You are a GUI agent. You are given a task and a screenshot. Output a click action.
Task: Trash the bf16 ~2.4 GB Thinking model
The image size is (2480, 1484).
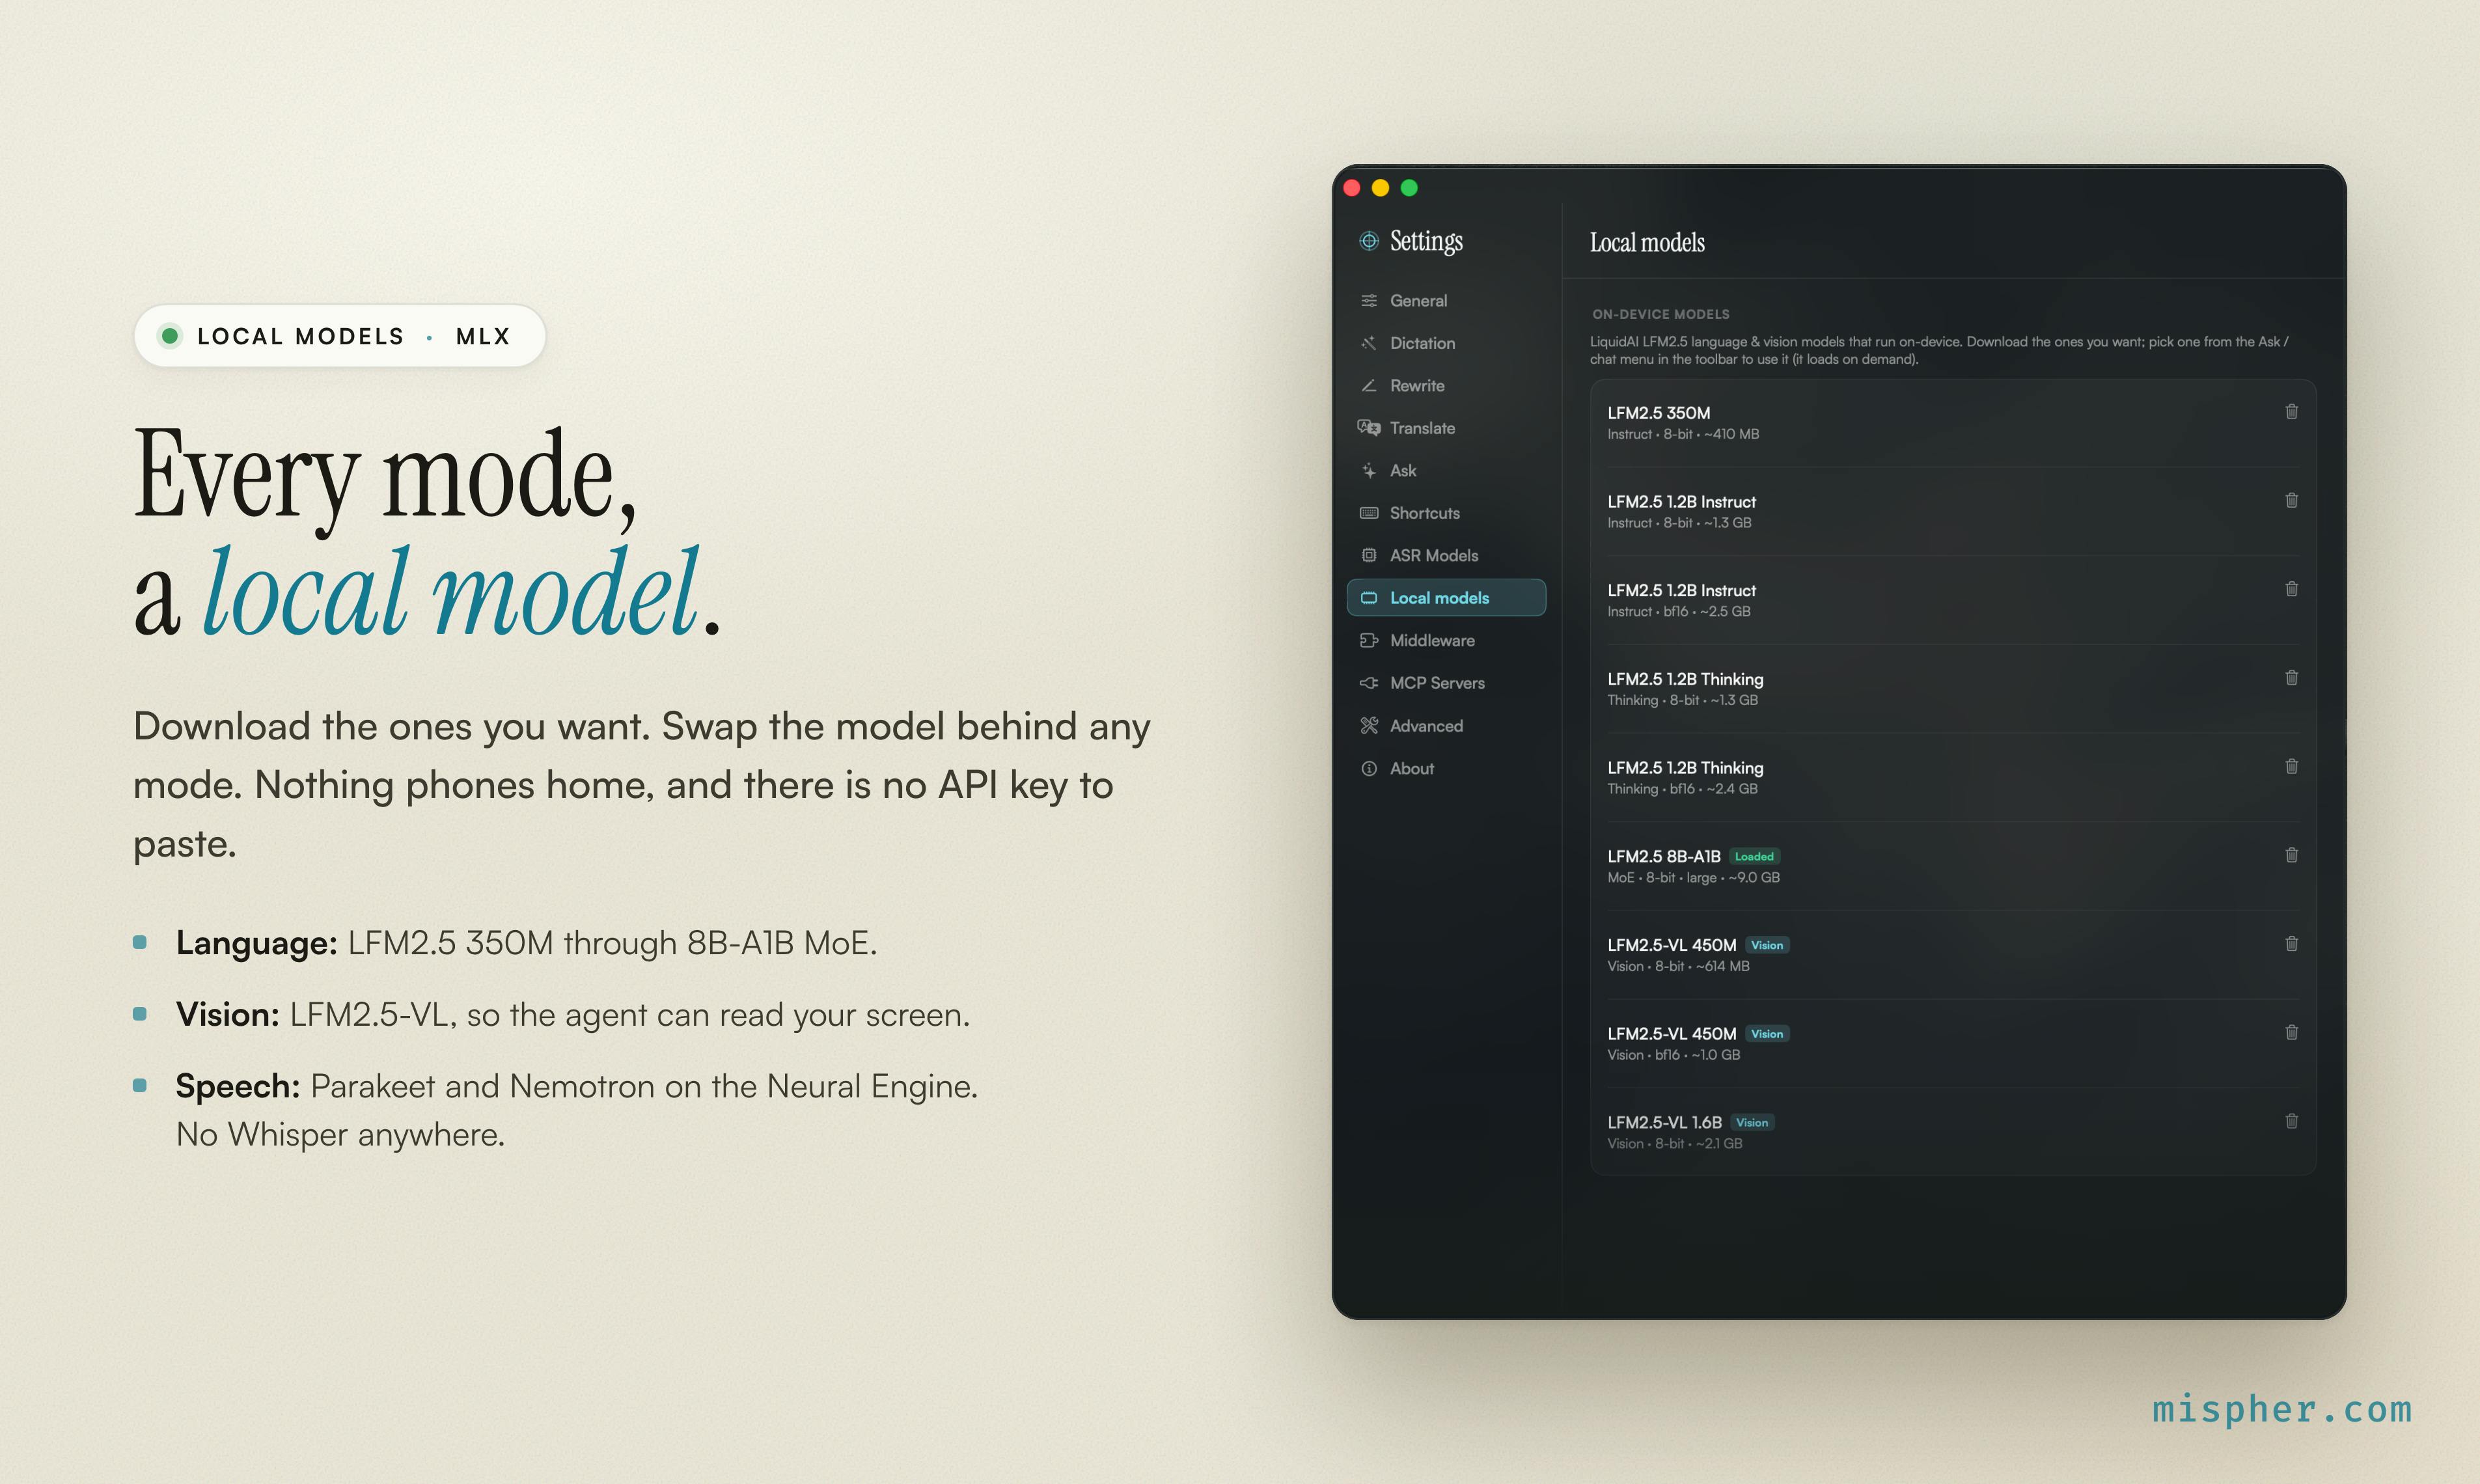pos(2291,767)
